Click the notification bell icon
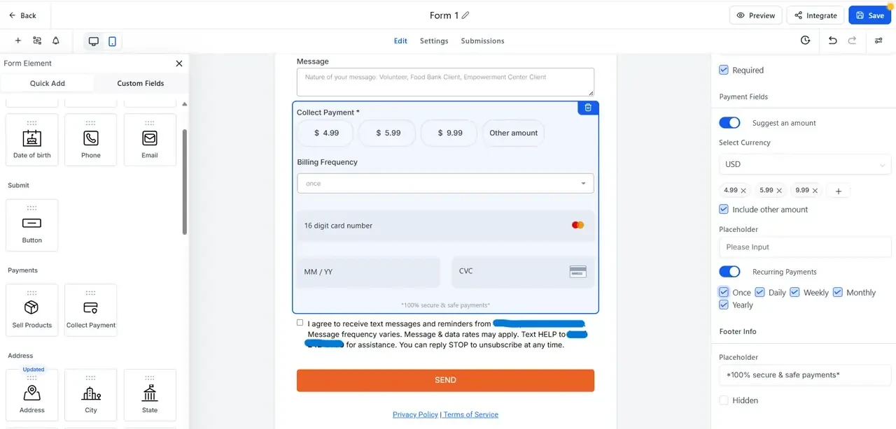896x429 pixels. (x=56, y=41)
